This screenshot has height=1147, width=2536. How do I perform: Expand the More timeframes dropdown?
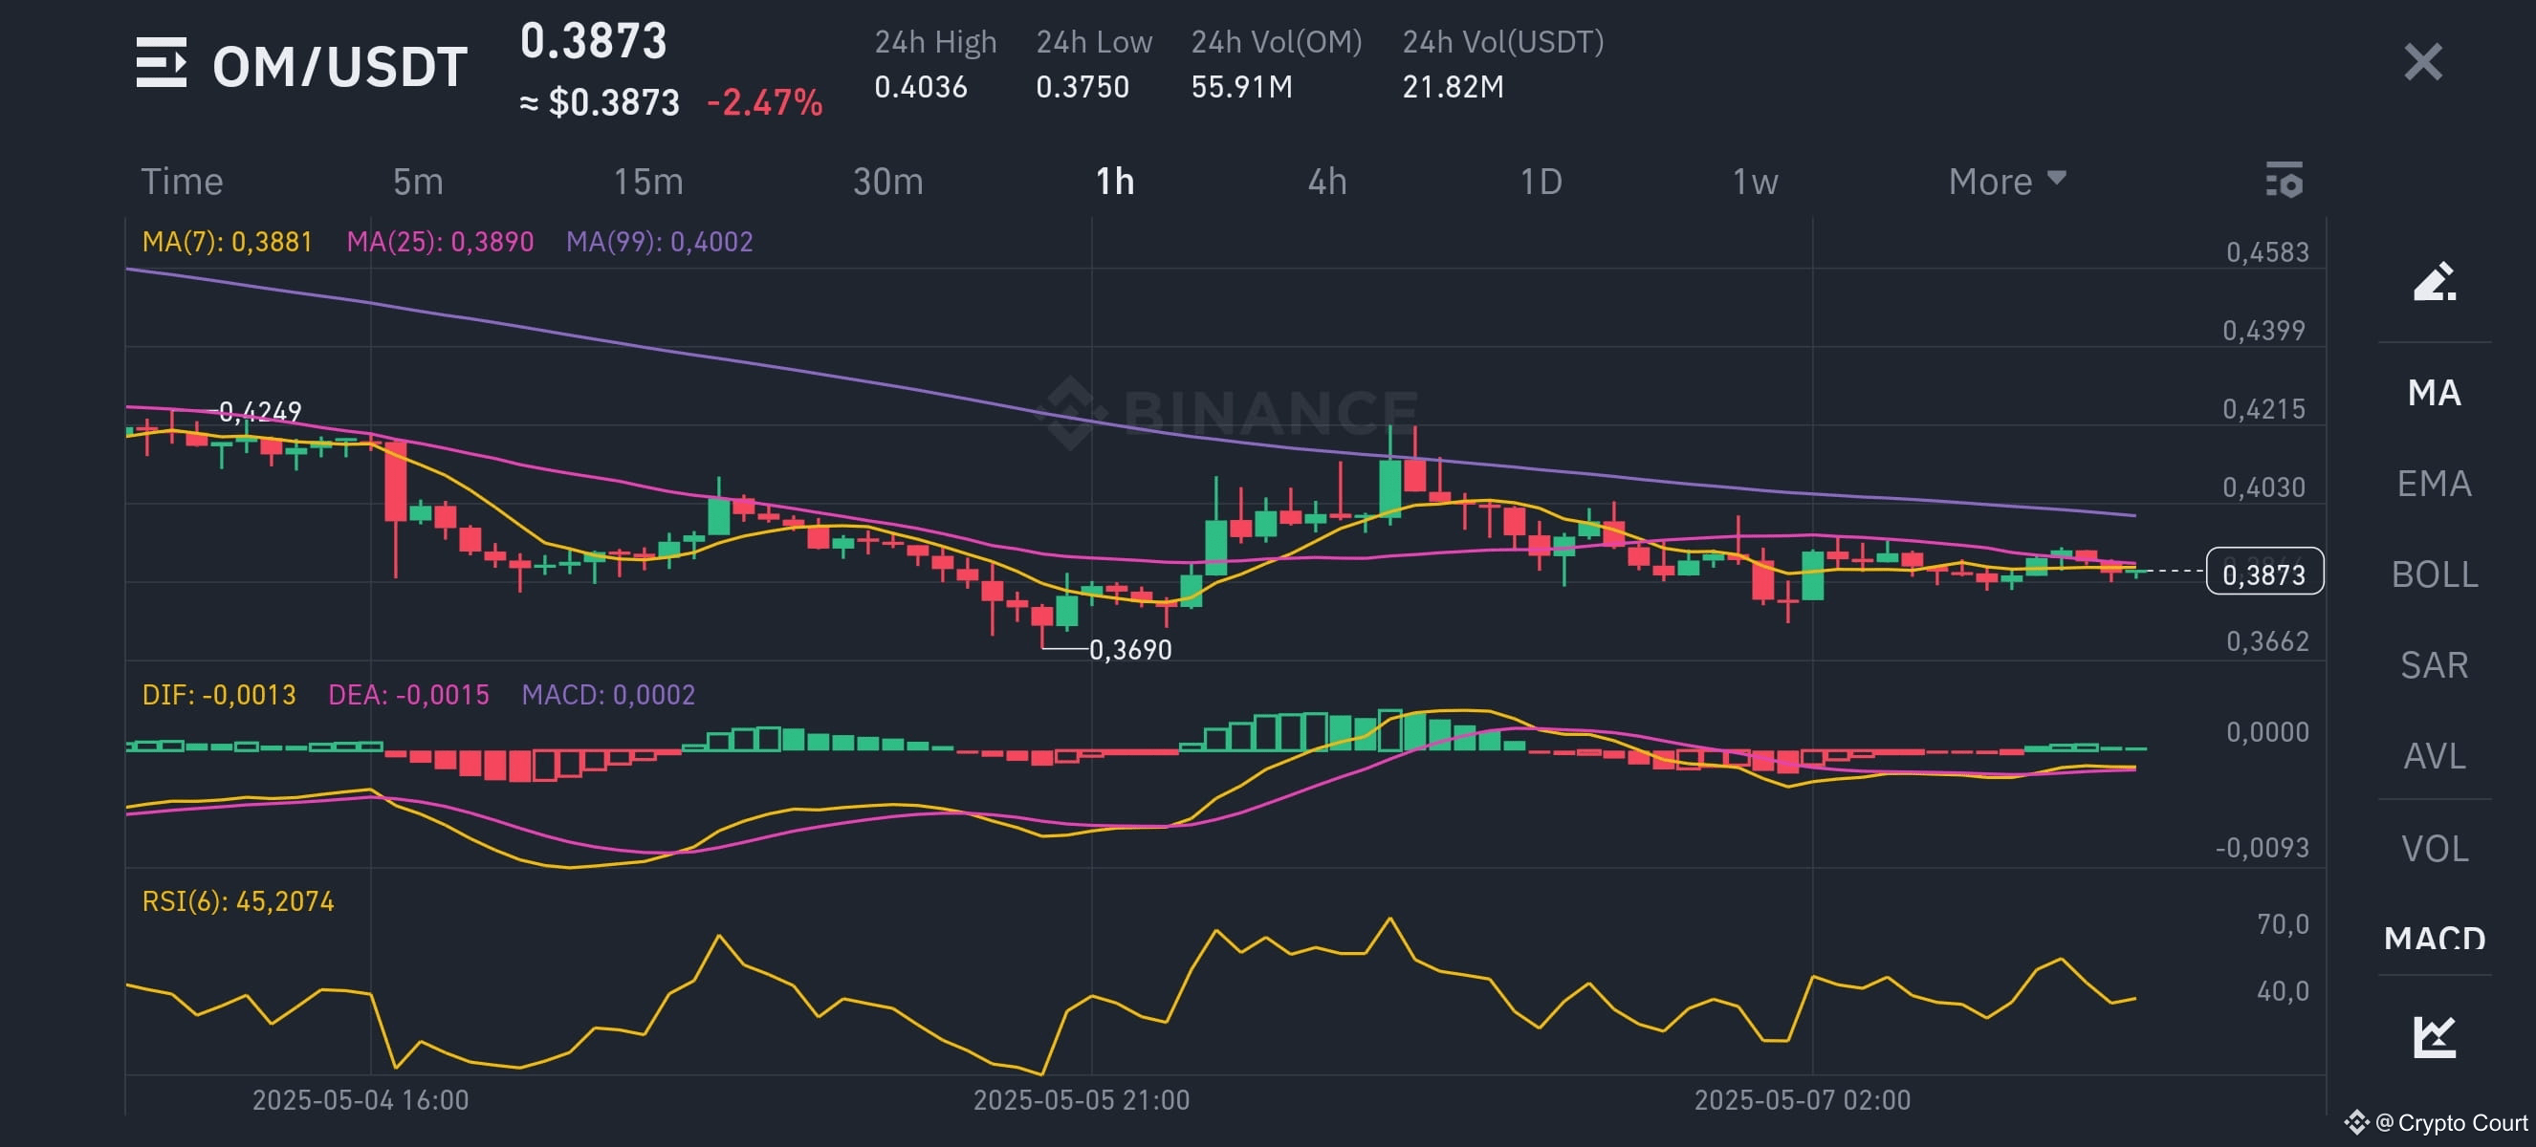point(2006,181)
